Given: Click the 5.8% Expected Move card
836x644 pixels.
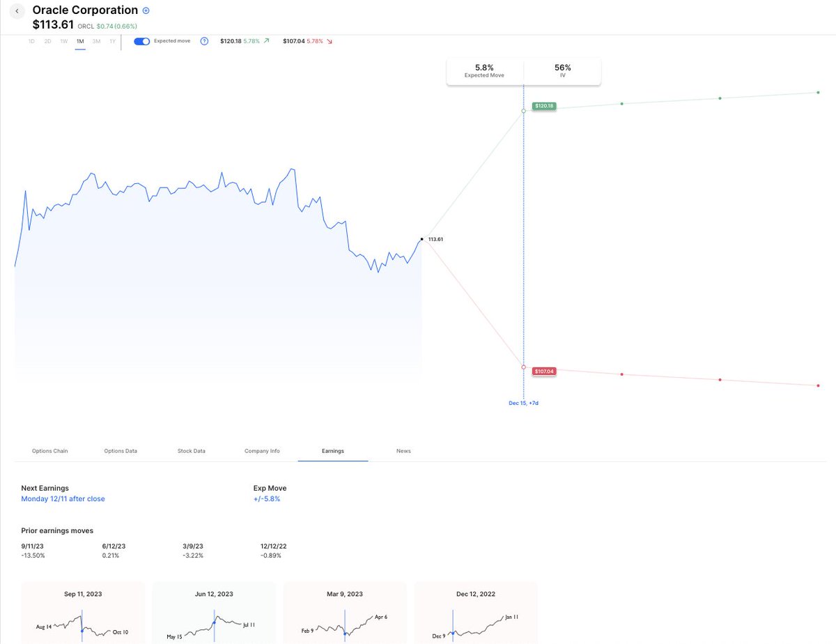Looking at the screenshot, I should point(484,71).
